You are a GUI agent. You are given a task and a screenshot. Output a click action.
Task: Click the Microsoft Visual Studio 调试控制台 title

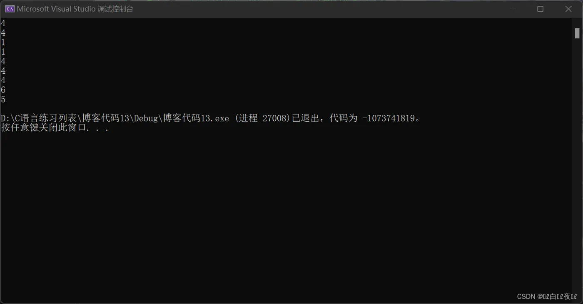75,9
